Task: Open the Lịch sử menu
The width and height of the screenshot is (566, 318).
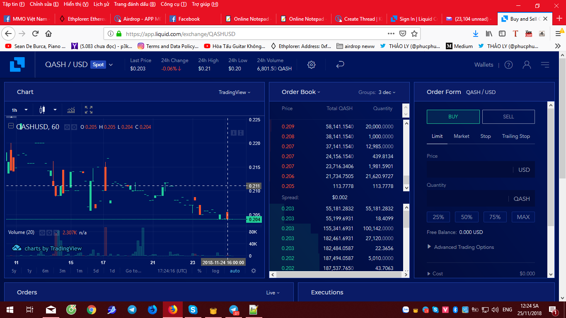Action: 101,4
